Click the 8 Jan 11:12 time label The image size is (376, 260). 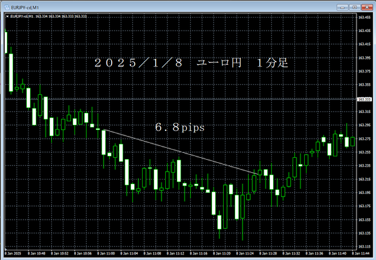coord(175,253)
